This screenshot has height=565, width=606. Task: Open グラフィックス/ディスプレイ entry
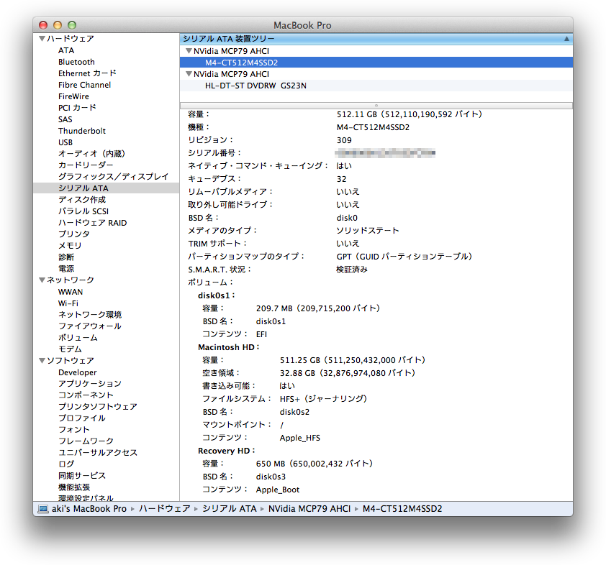[x=114, y=177]
